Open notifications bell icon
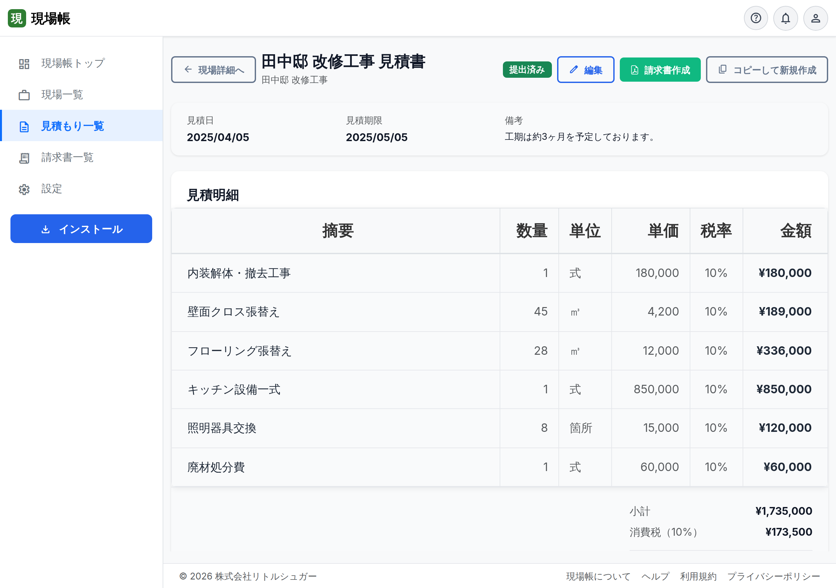The height and width of the screenshot is (588, 836). point(785,18)
